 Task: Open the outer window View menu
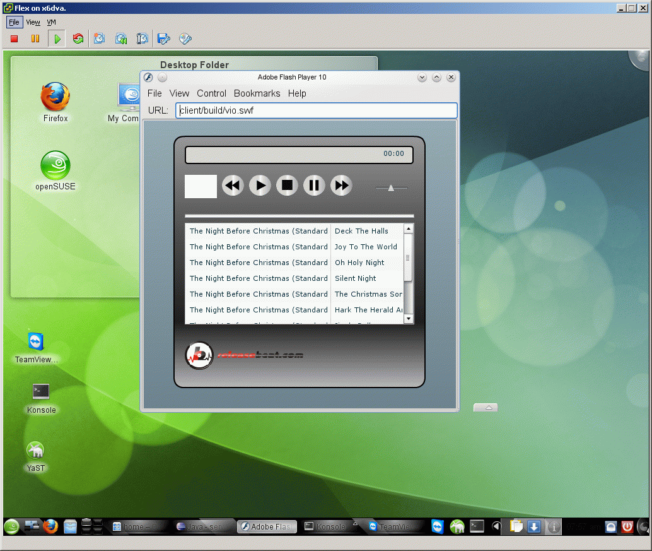[x=33, y=22]
